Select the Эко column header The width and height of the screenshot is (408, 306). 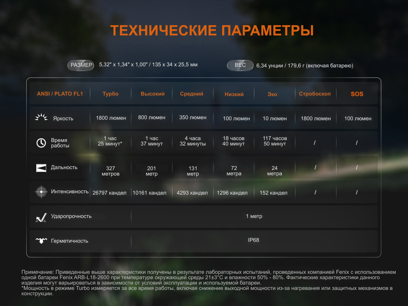pos(272,94)
